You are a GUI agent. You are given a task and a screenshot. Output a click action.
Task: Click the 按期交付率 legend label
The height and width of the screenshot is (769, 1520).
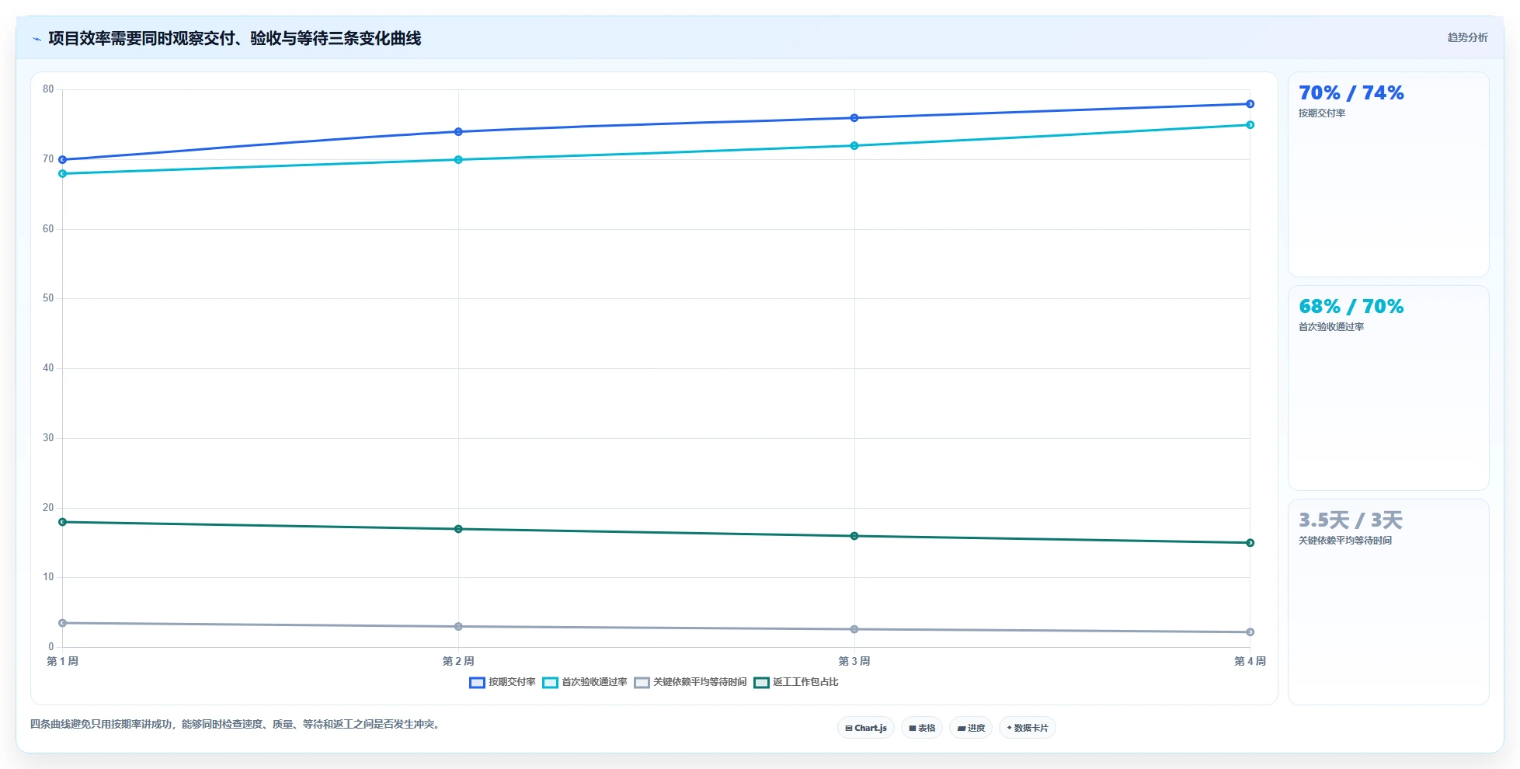[512, 682]
